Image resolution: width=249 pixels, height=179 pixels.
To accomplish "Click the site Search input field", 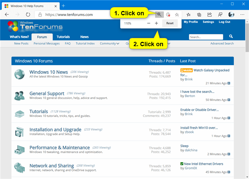I will [206, 37].
